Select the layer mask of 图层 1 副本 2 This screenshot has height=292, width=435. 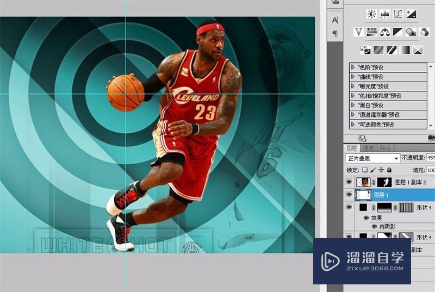384,182
